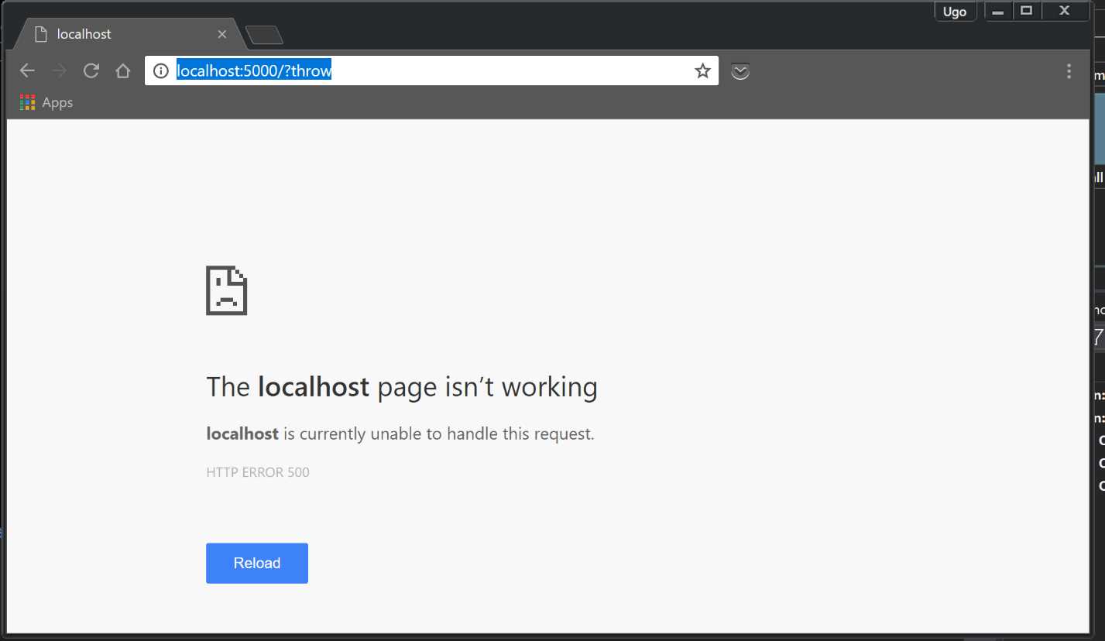Open a new browser tab
The image size is (1105, 641).
click(x=263, y=34)
